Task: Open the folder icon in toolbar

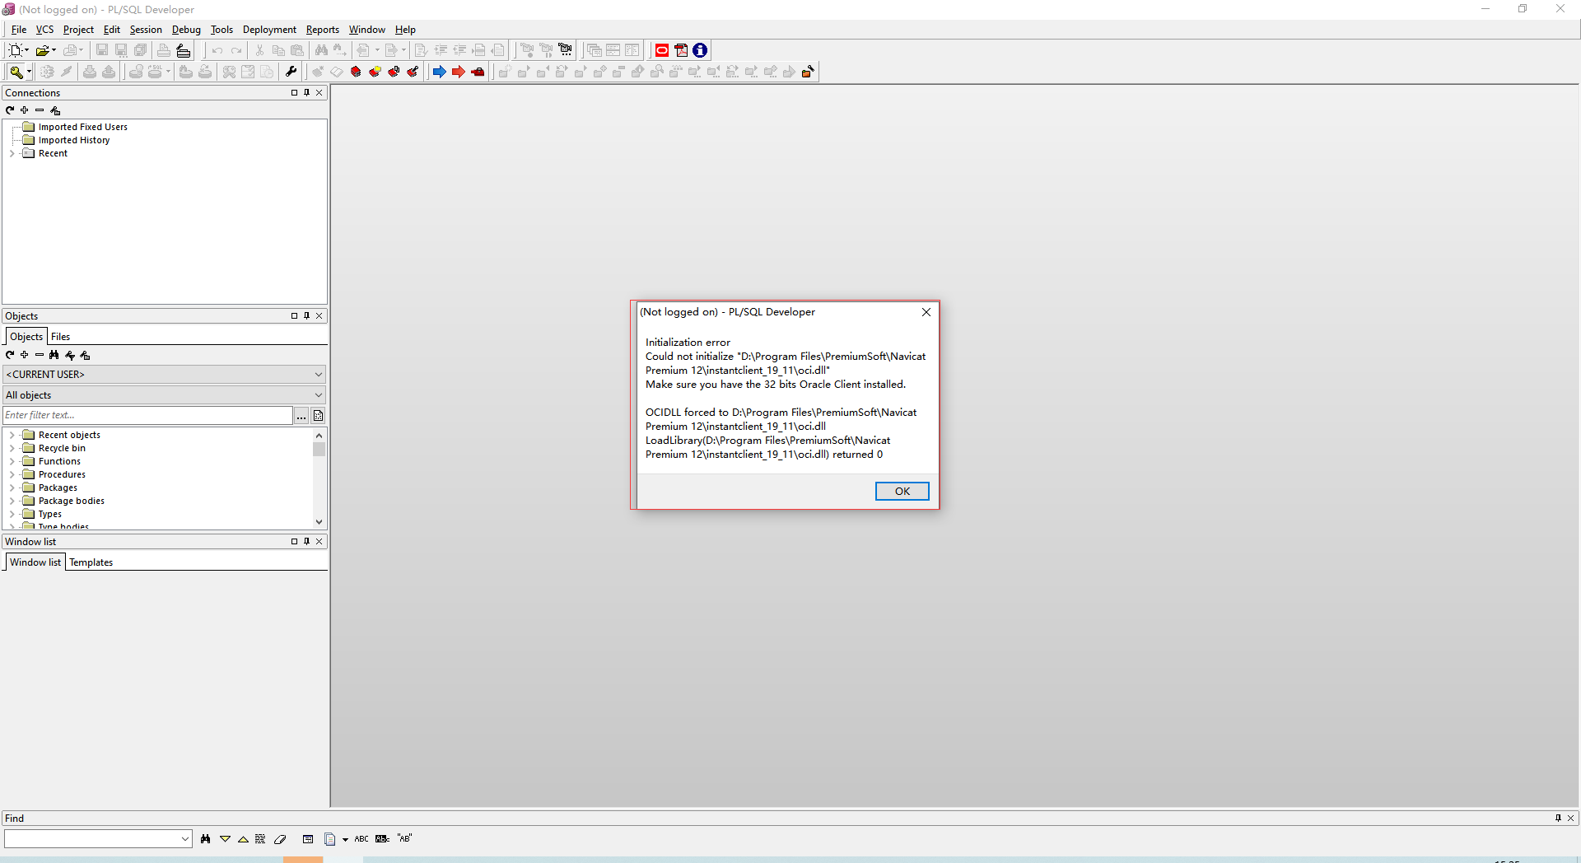Action: click(42, 50)
